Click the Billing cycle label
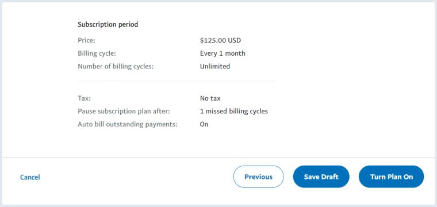Screen dimensions: 437x207 click(97, 53)
